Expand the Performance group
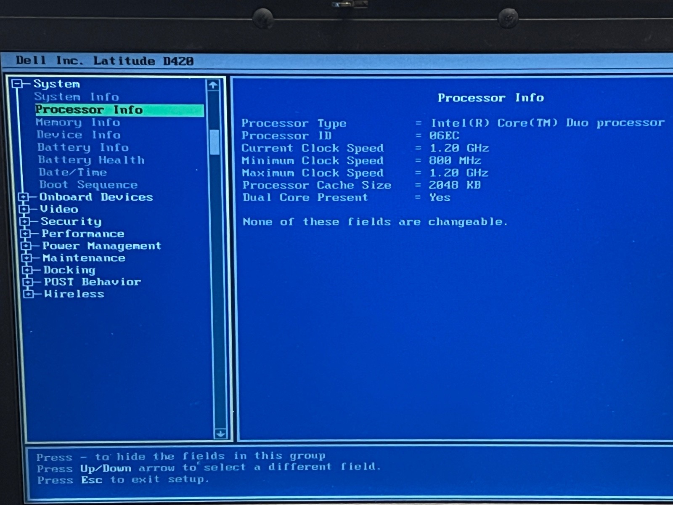This screenshot has width=673, height=505. click(x=25, y=234)
